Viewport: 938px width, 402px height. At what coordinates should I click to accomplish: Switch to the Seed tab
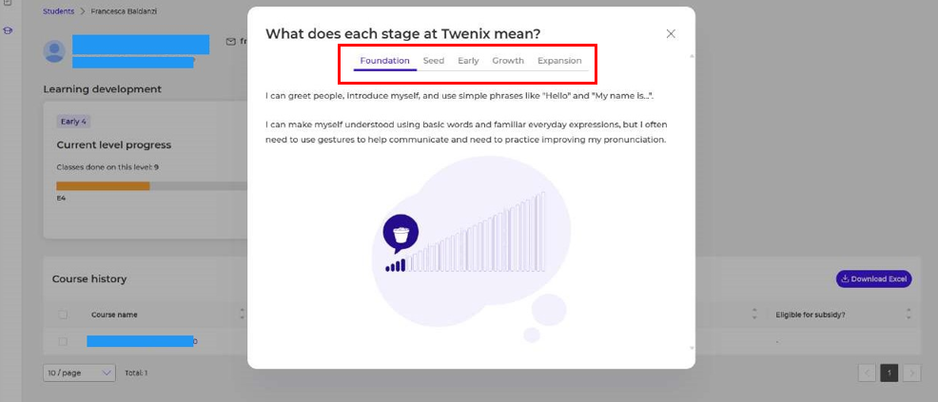pos(434,60)
